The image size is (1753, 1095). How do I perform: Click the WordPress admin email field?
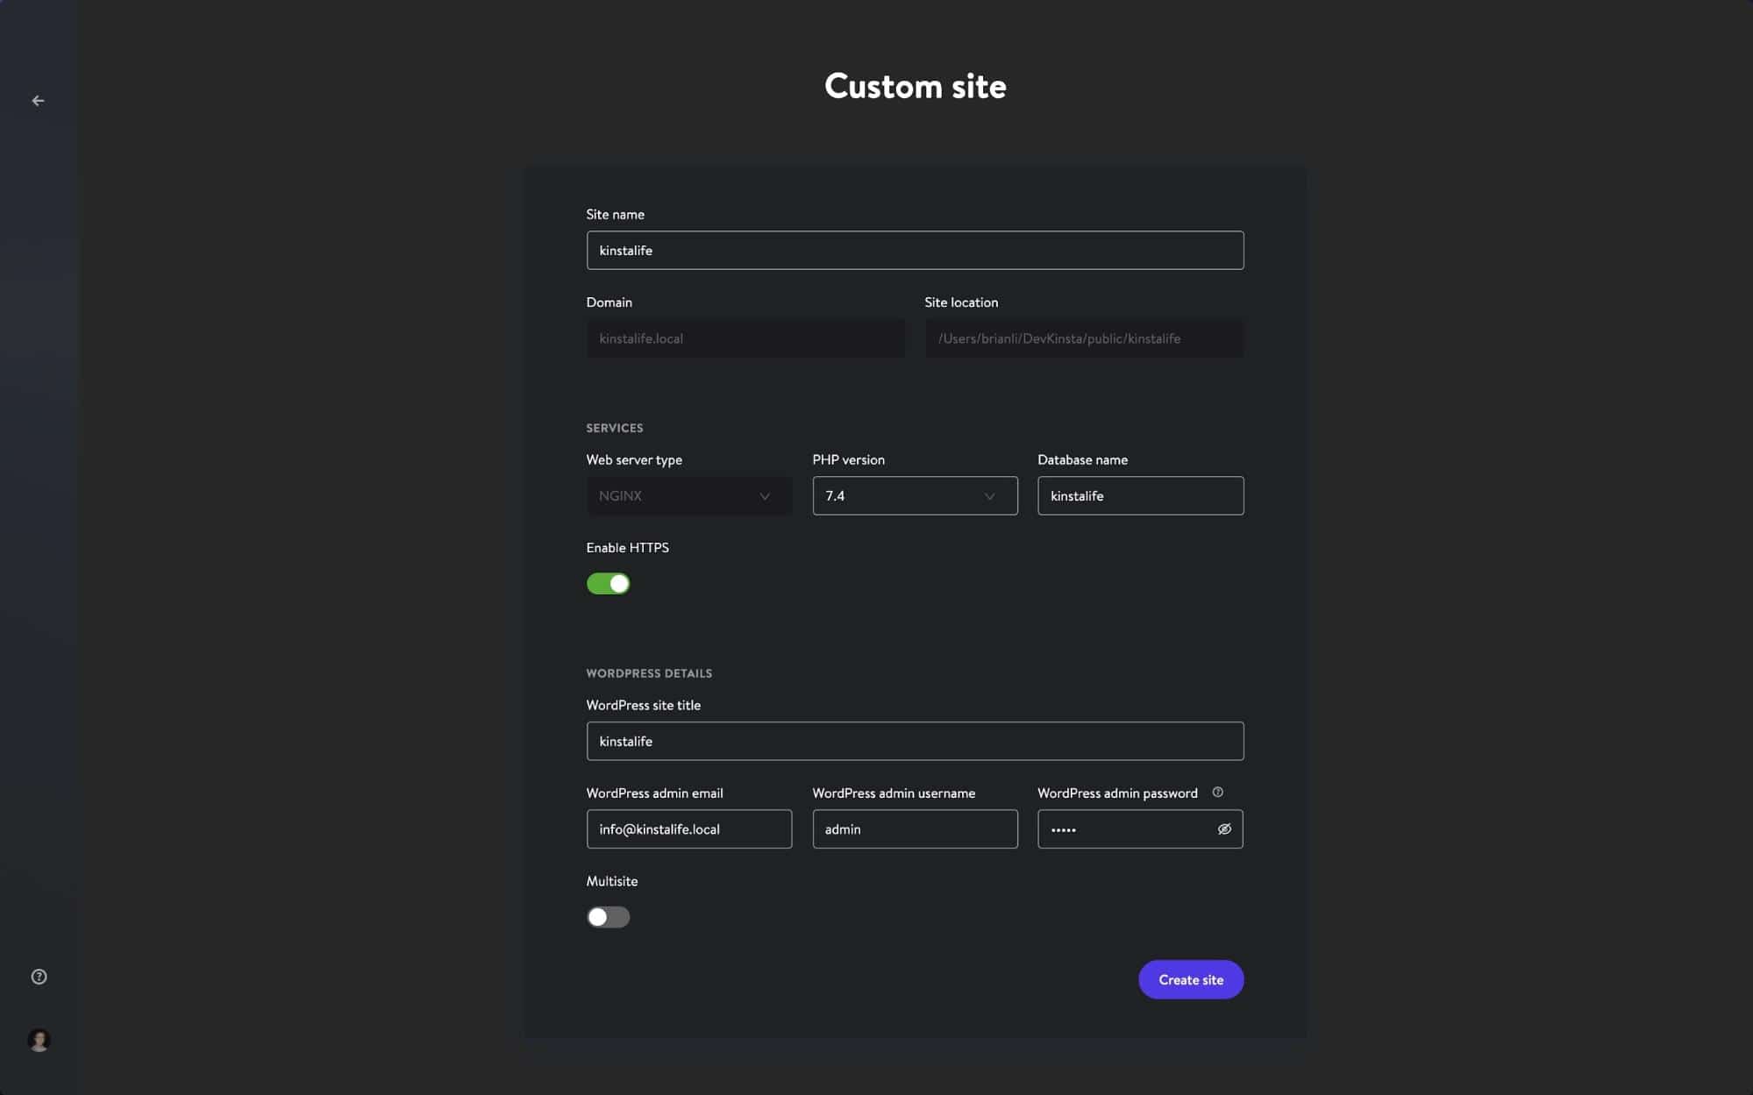(x=689, y=828)
